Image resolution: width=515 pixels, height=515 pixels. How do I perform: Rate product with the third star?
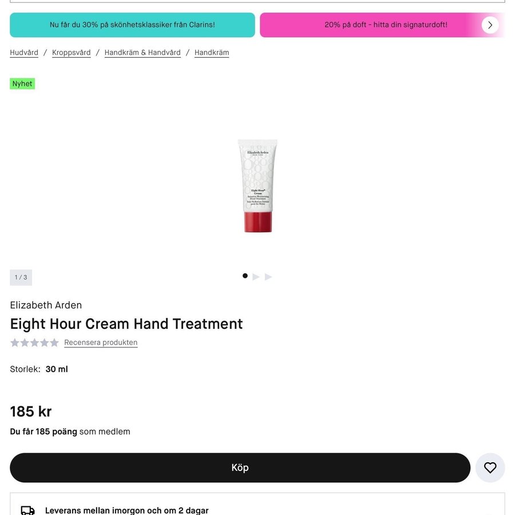coord(34,343)
